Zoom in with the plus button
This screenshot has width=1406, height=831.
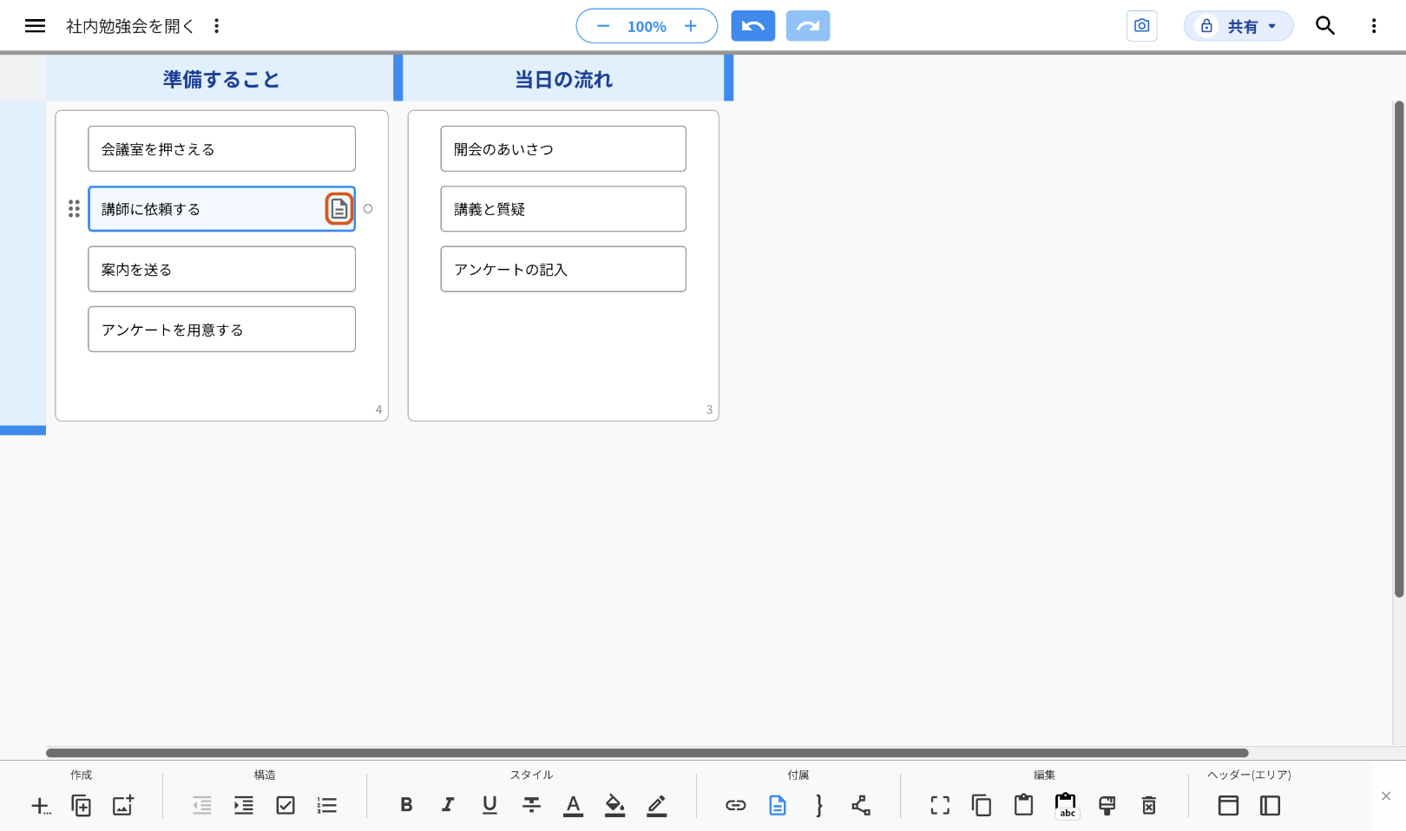[691, 26]
